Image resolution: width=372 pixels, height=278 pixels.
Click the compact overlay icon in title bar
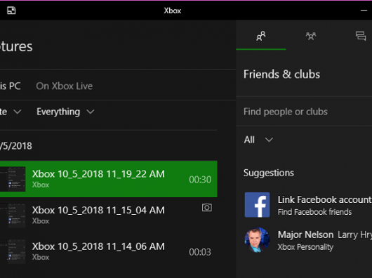[11, 11]
